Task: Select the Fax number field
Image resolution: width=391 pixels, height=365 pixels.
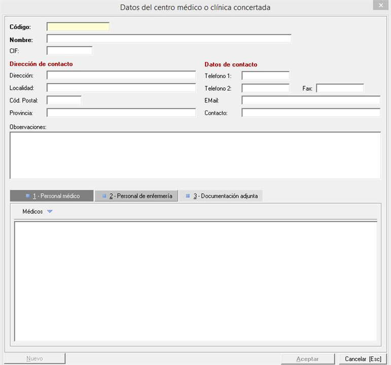Action: click(x=340, y=88)
